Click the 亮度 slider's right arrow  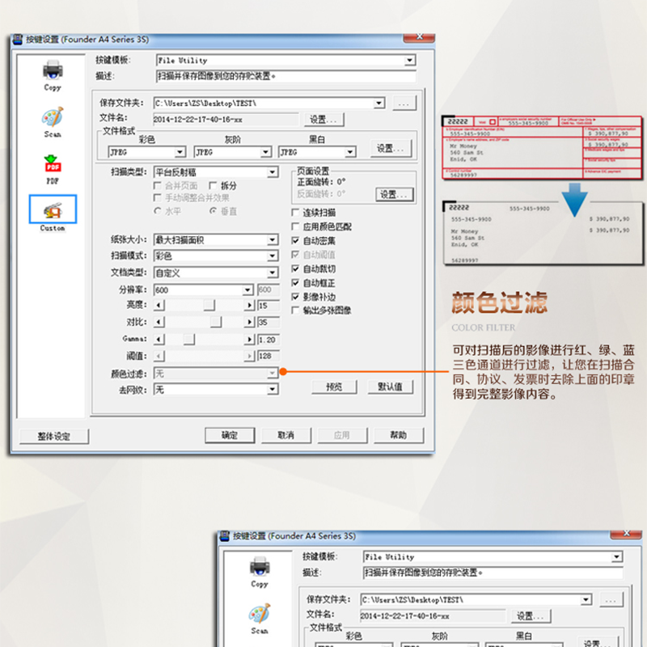pos(249,306)
